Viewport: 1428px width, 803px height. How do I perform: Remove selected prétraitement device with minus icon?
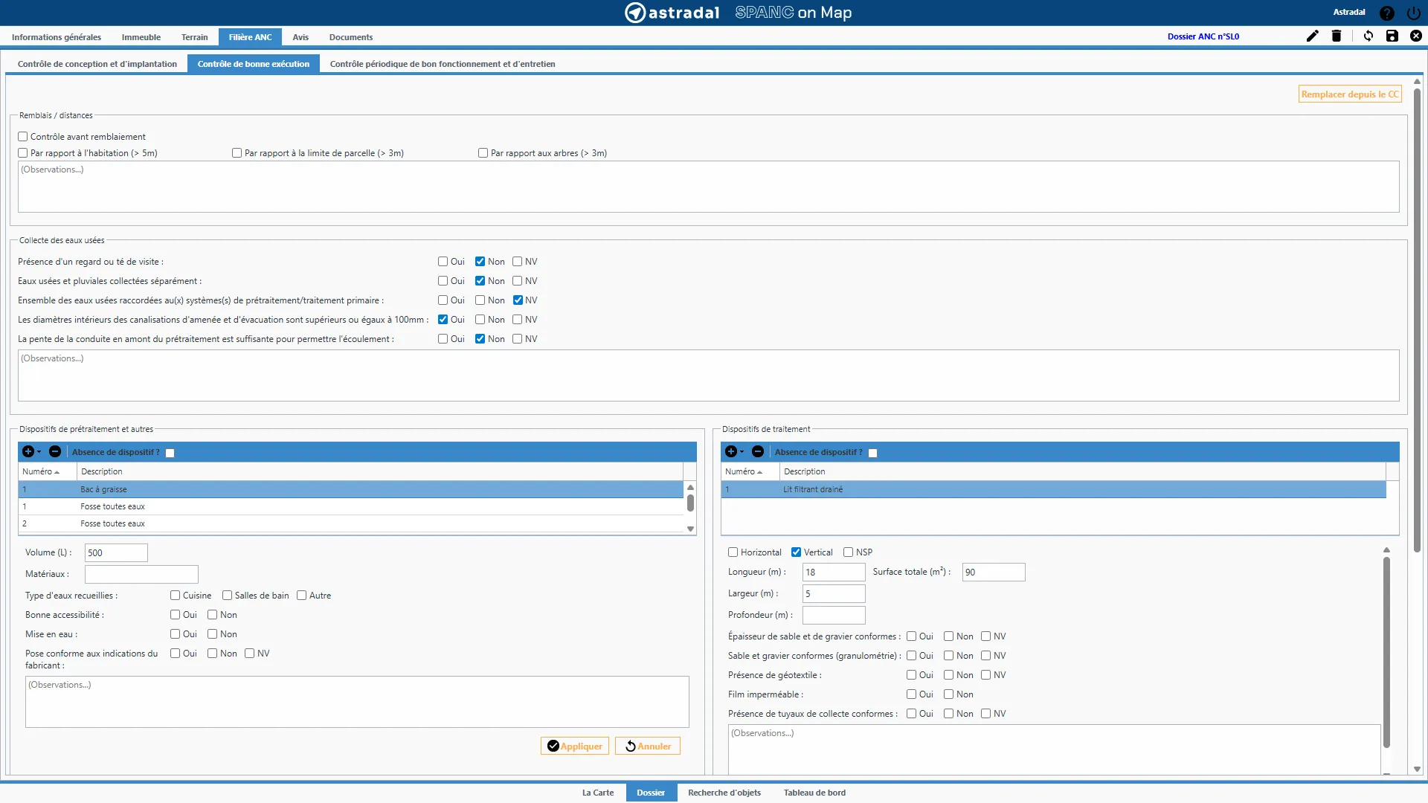click(x=55, y=452)
